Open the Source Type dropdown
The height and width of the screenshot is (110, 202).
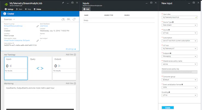click(x=179, y=25)
